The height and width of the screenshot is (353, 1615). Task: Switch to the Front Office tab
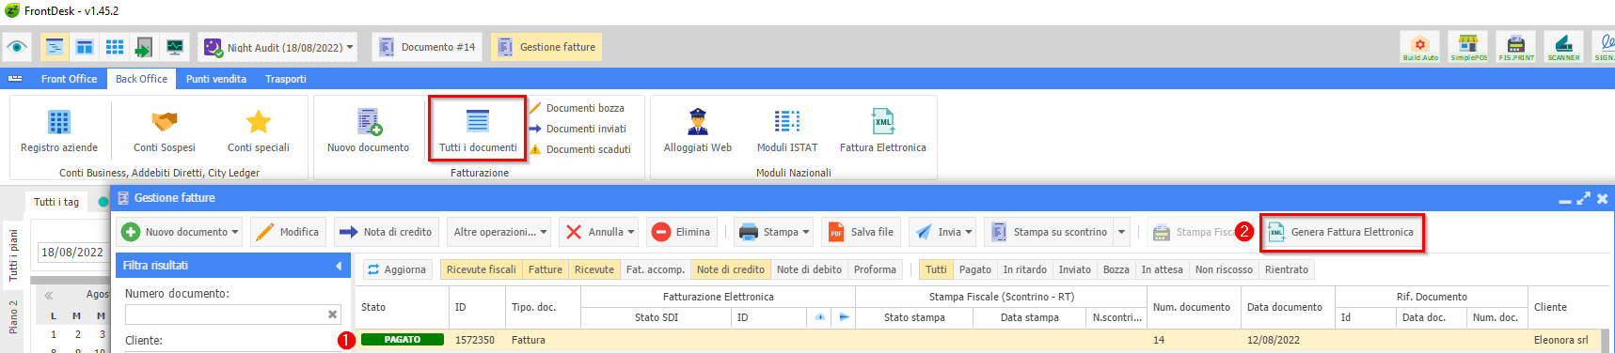pos(69,79)
